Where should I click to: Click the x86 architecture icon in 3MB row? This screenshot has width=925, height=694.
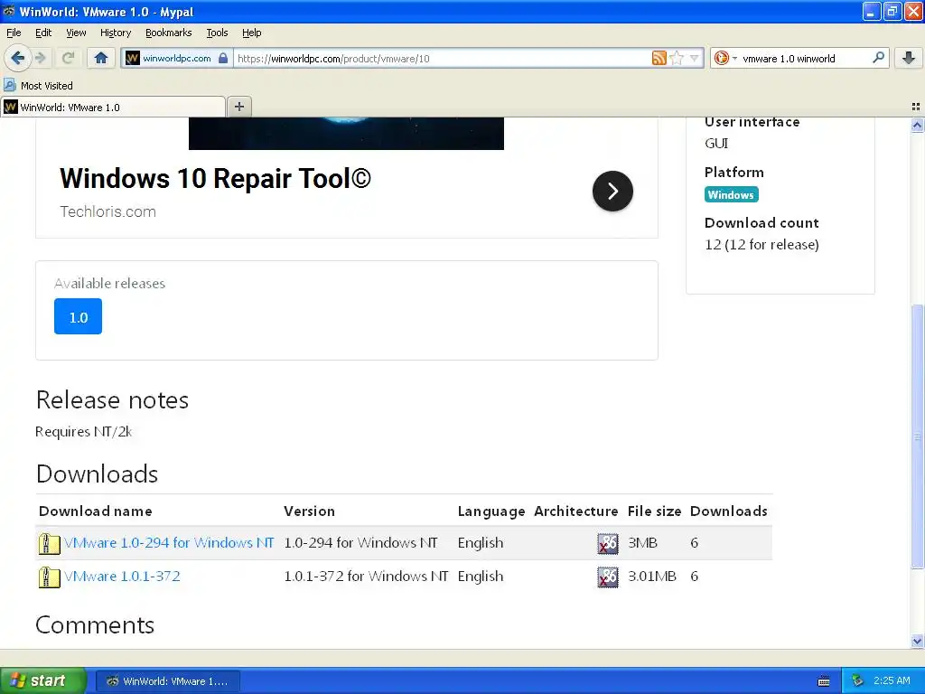click(x=608, y=543)
